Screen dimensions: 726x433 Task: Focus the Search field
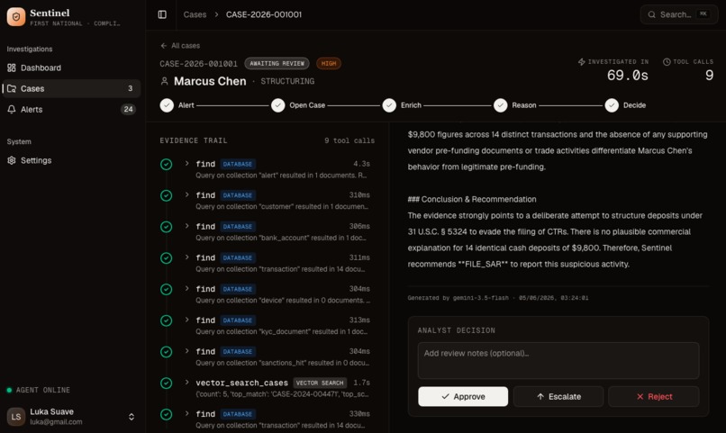pos(679,14)
